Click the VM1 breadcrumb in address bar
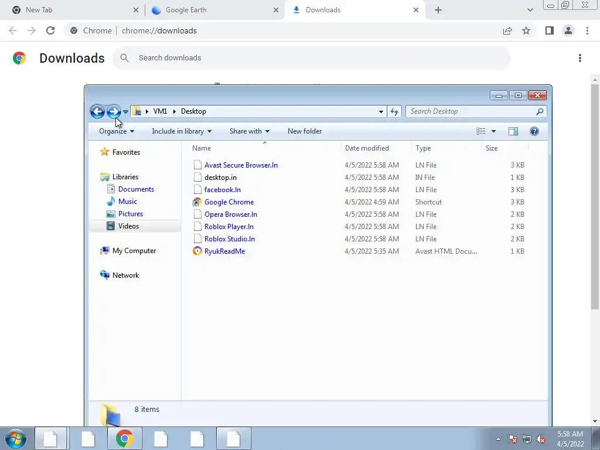Viewport: 600px width, 450px height. click(160, 111)
